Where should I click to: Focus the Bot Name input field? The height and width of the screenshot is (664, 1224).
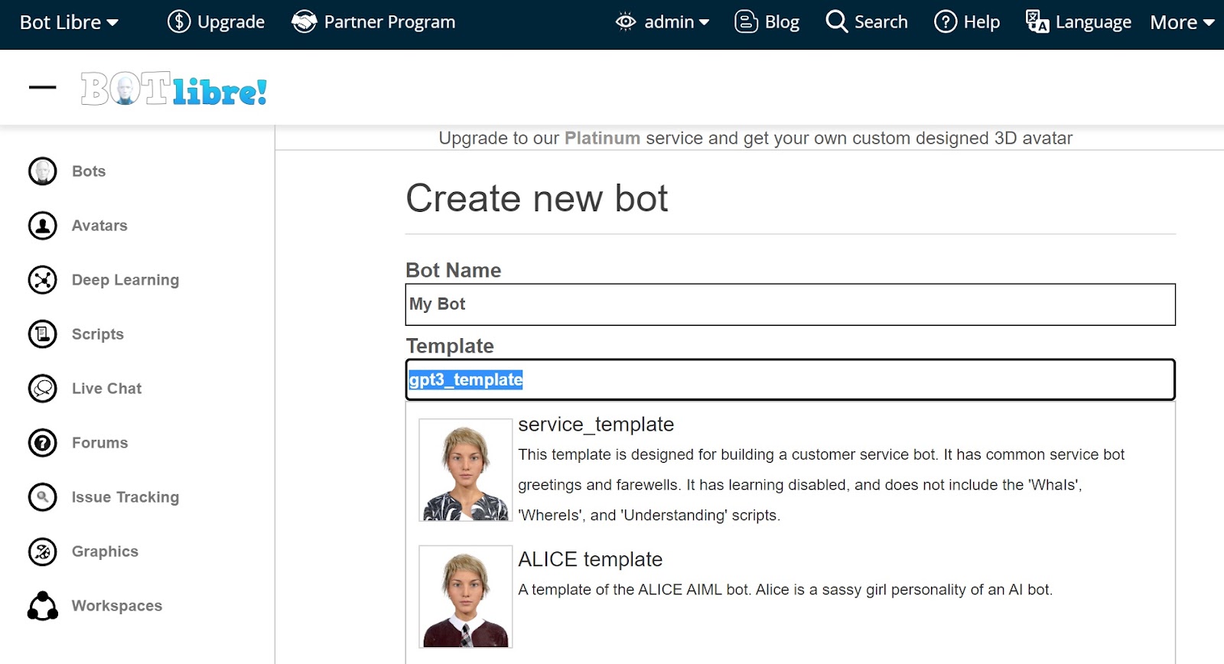[790, 304]
